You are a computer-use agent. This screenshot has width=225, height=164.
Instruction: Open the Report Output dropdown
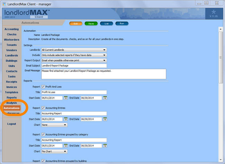pyautogui.click(x=74, y=61)
